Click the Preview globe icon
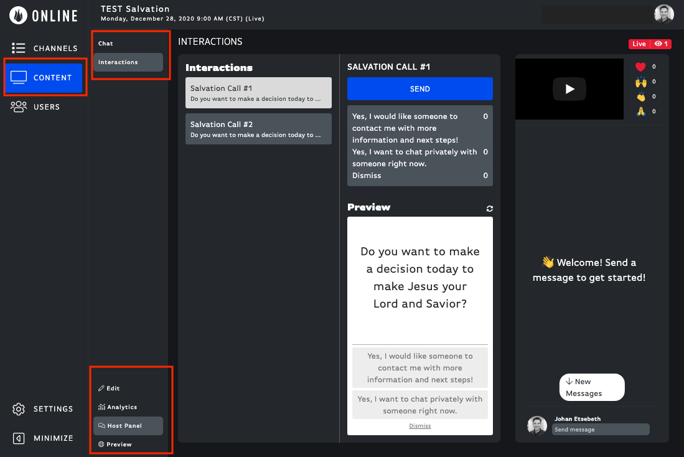 [x=101, y=445]
